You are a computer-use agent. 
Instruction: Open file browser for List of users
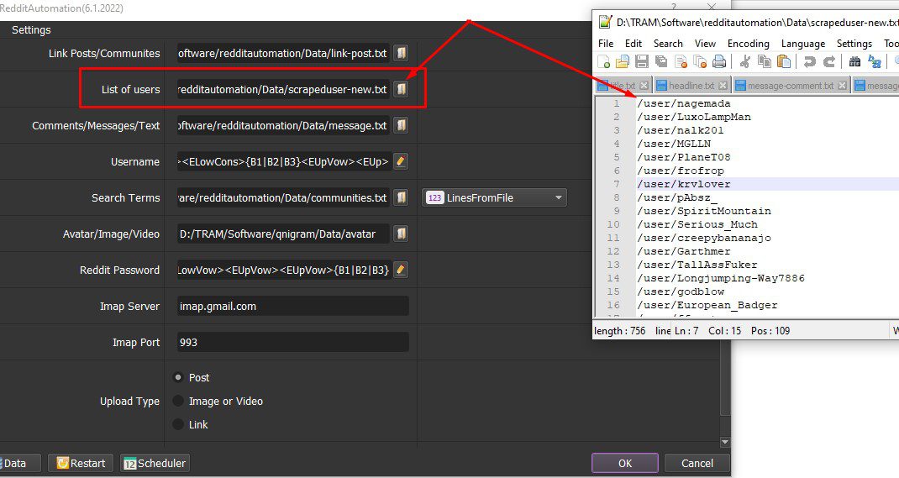click(402, 89)
